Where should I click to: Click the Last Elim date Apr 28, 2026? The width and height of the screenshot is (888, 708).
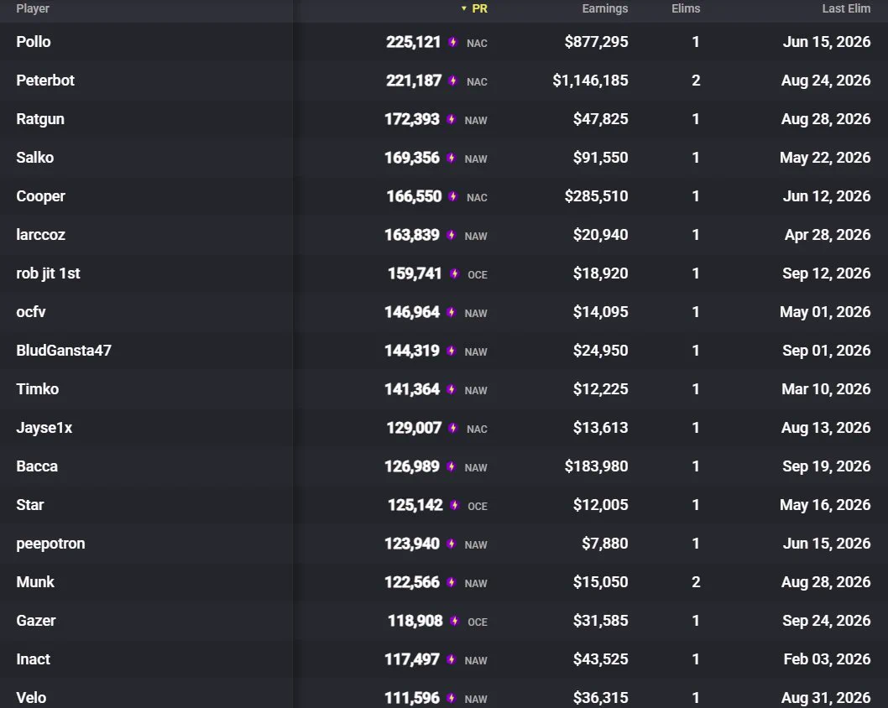[x=828, y=234]
